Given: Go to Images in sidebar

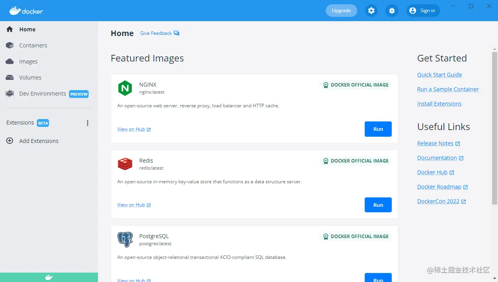Looking at the screenshot, I should point(49,61).
